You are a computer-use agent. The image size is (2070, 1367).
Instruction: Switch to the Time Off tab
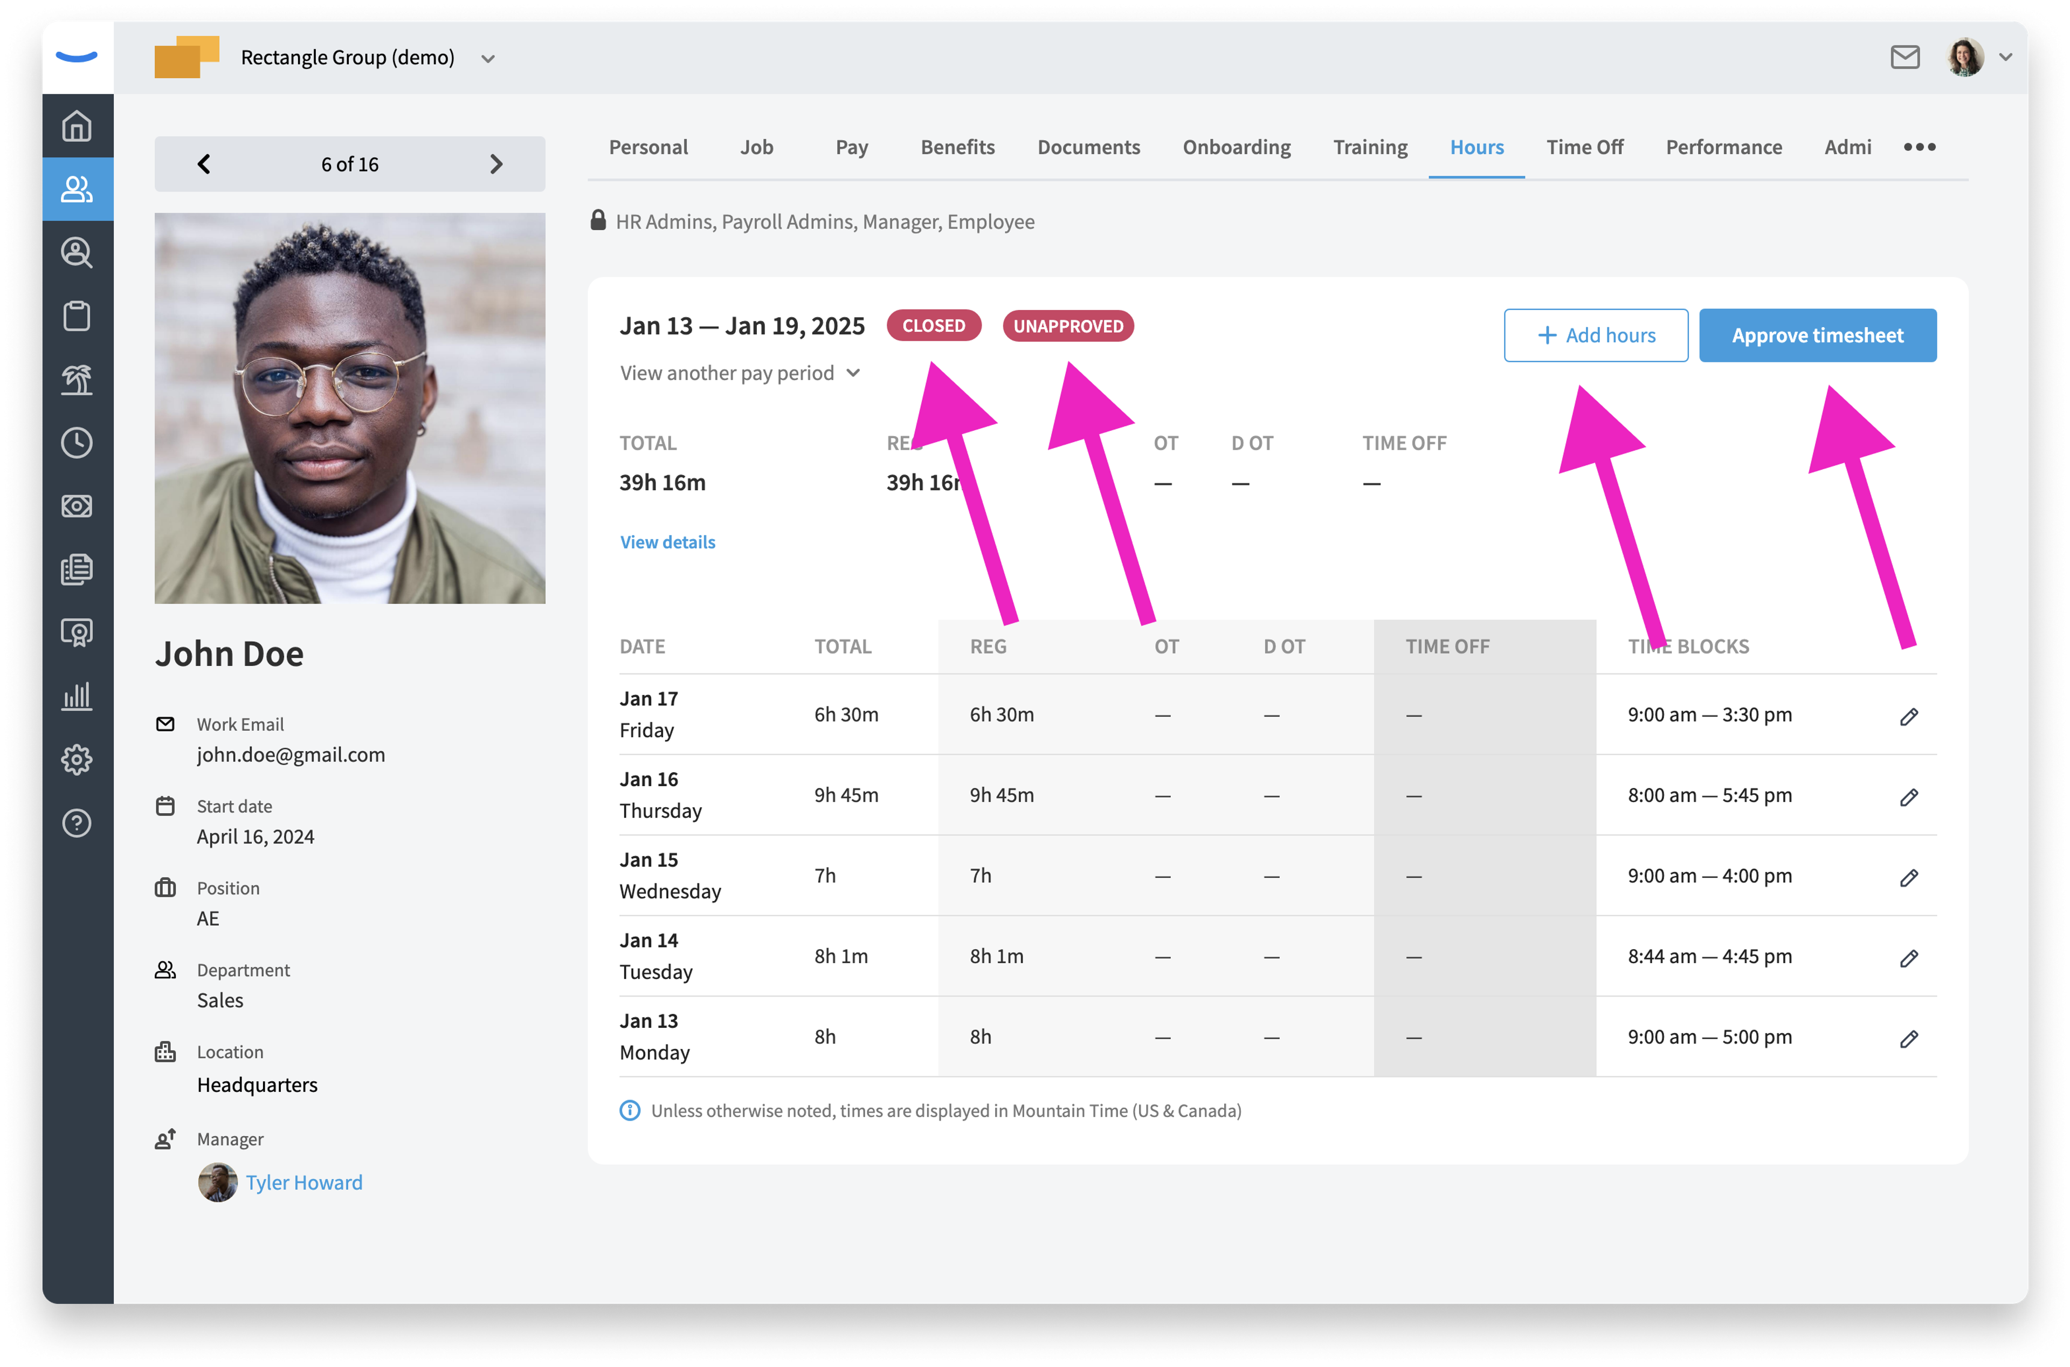click(x=1584, y=147)
